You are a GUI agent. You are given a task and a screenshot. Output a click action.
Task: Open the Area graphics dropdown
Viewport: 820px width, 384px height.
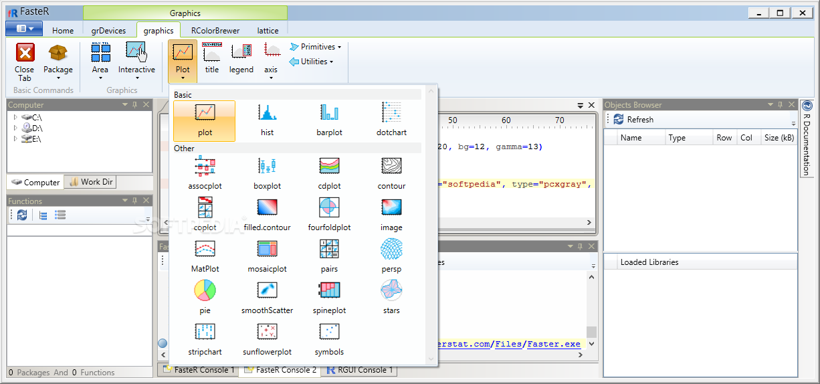(x=100, y=62)
